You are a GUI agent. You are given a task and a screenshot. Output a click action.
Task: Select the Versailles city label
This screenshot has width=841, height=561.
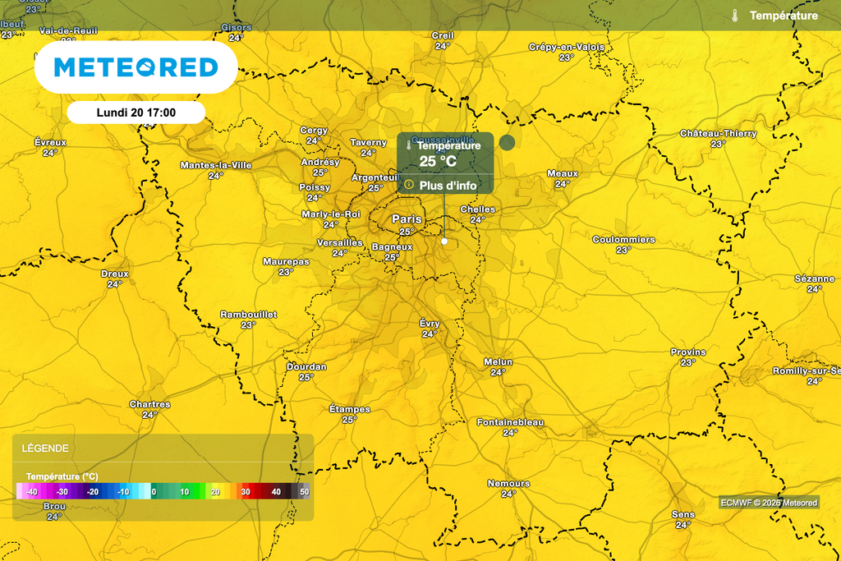[339, 243]
